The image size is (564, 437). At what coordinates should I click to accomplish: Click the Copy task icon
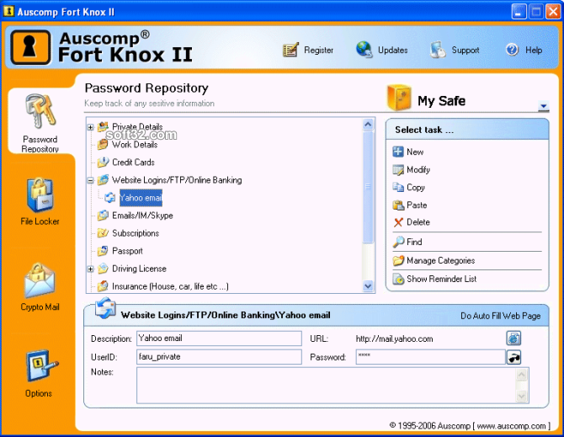pyautogui.click(x=398, y=187)
